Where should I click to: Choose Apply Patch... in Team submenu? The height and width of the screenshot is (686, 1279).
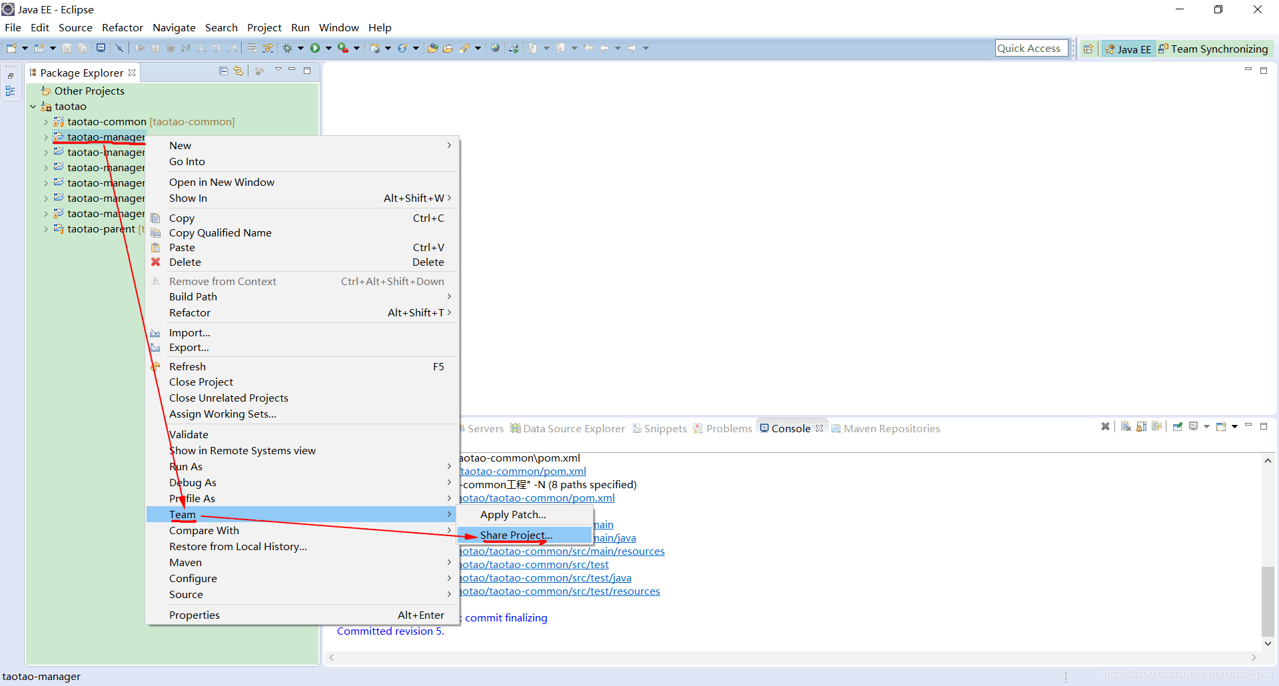[525, 515]
